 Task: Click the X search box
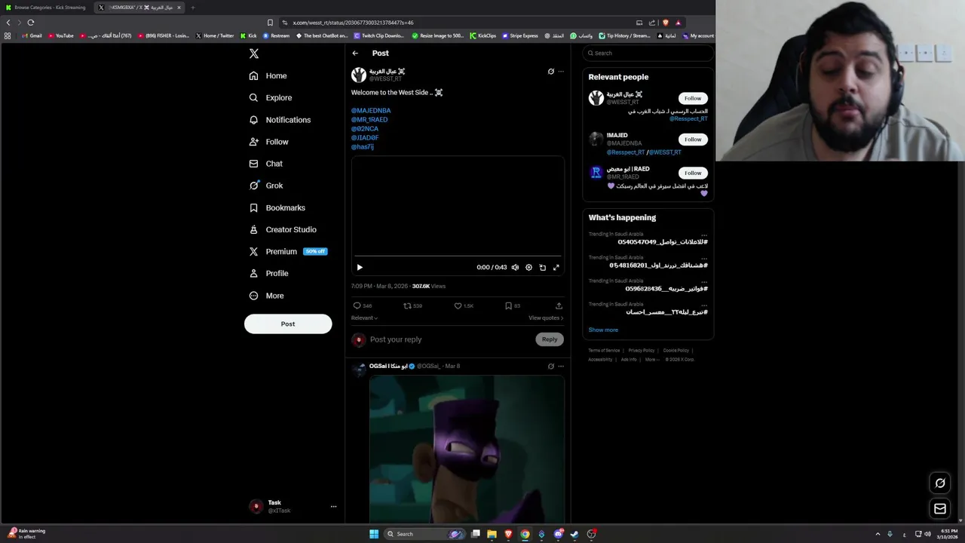[648, 53]
